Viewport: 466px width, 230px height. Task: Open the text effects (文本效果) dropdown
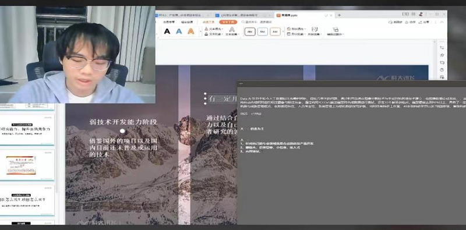pyautogui.click(x=232, y=31)
